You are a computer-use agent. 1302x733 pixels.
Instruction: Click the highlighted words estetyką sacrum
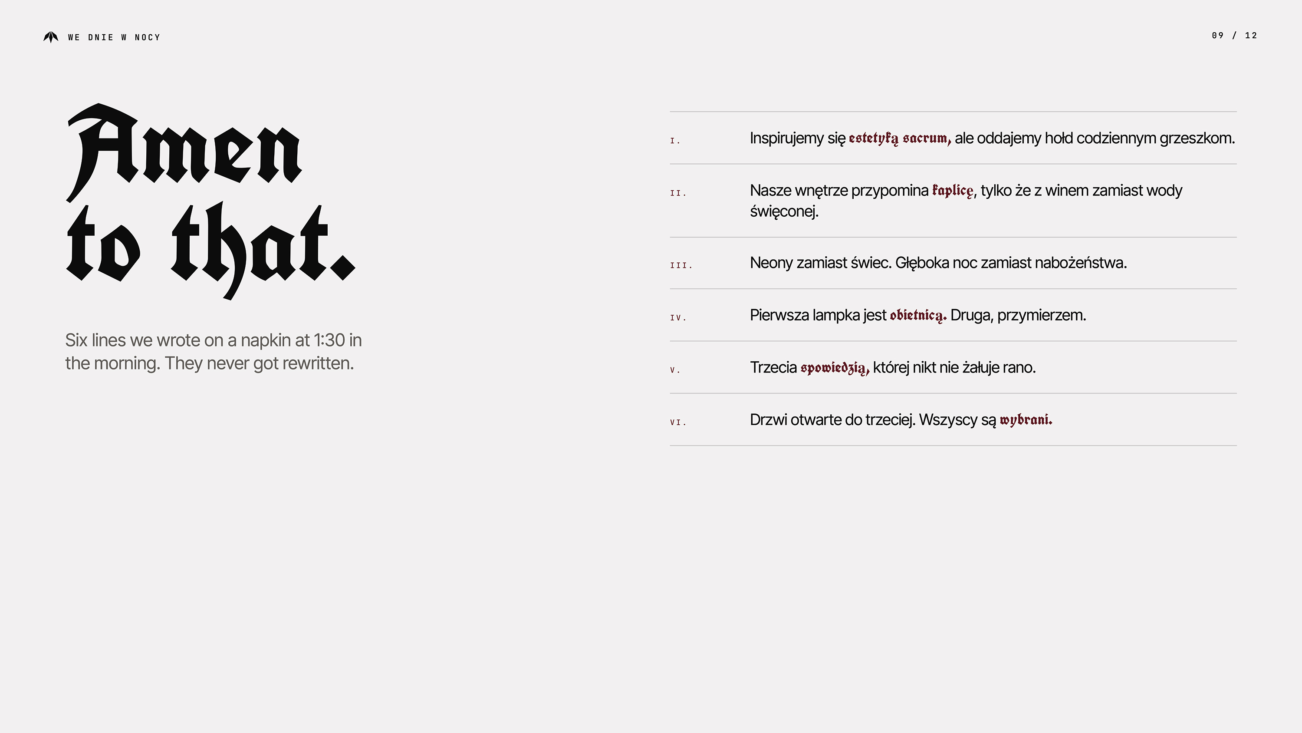pyautogui.click(x=900, y=139)
